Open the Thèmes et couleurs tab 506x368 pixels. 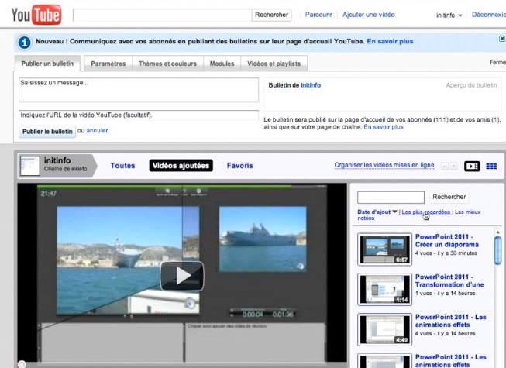pyautogui.click(x=167, y=64)
